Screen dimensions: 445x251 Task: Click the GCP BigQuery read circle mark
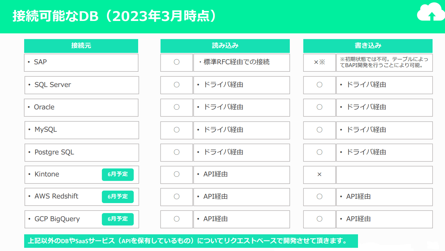click(x=177, y=219)
